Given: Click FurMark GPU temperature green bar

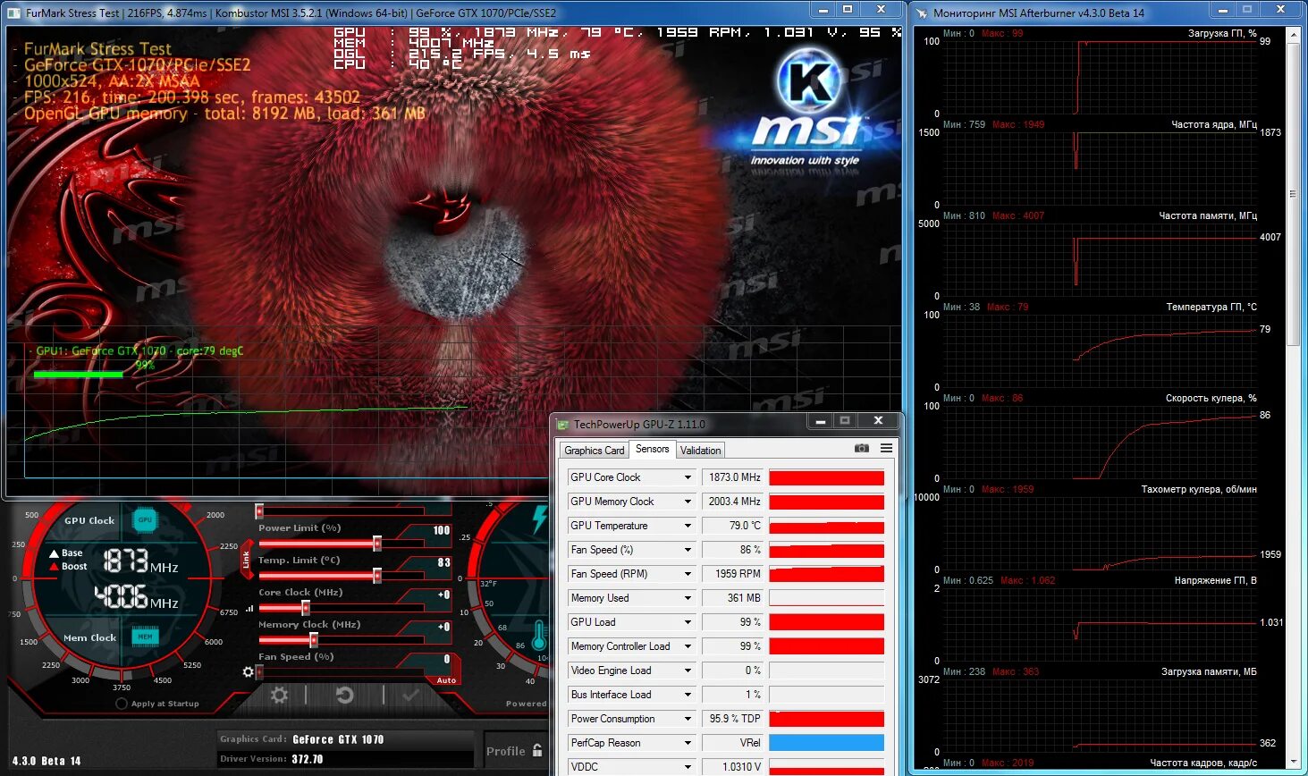Looking at the screenshot, I should 78,375.
